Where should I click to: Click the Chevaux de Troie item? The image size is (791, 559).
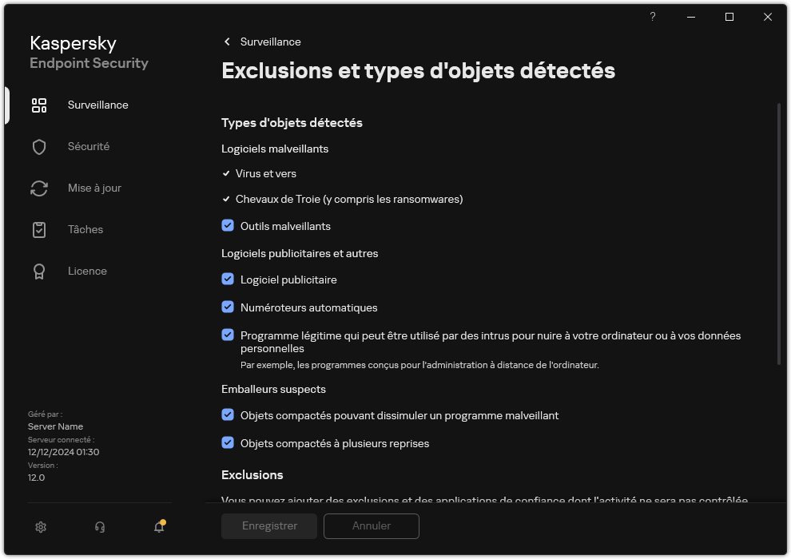[x=349, y=199]
